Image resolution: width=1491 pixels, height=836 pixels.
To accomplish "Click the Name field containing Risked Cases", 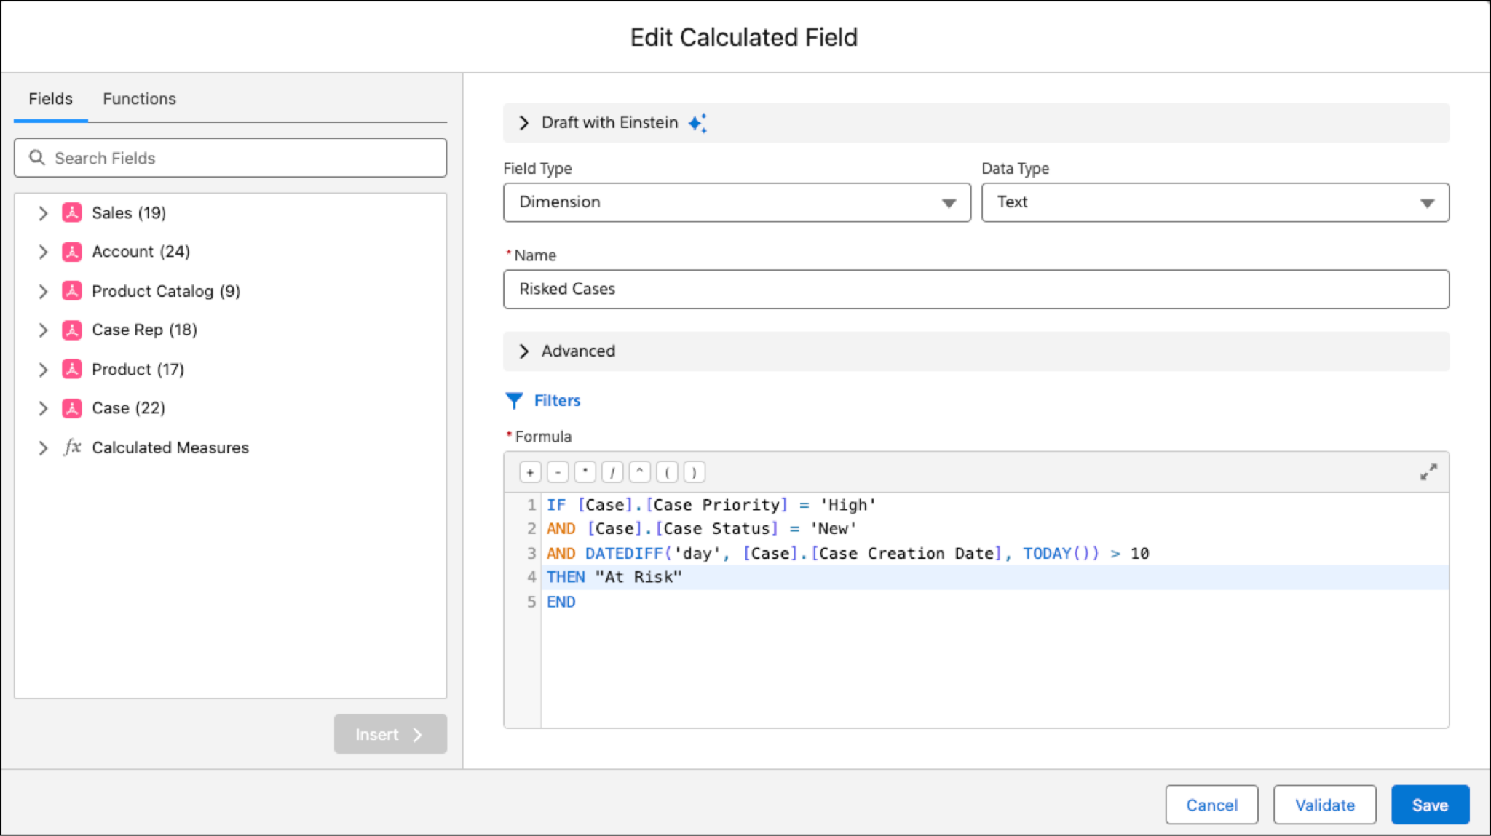I will (976, 289).
